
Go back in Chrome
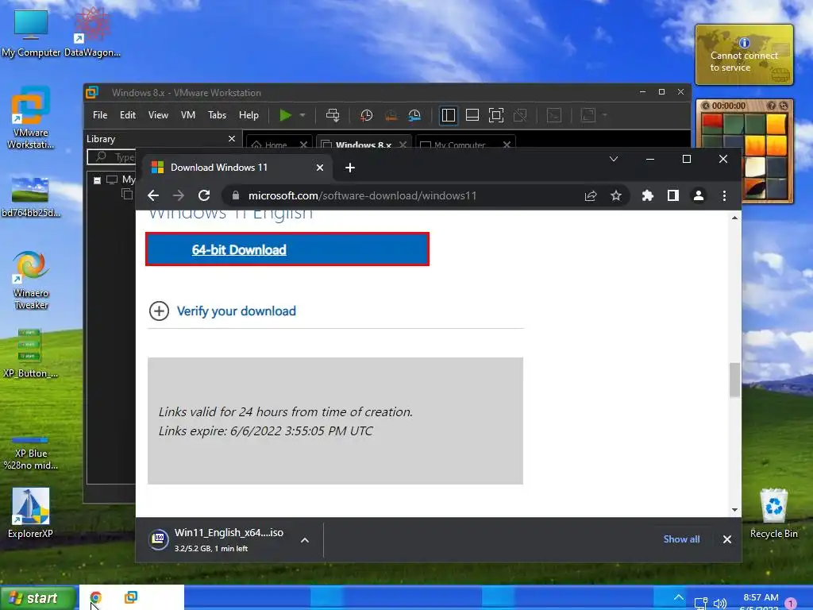click(x=153, y=195)
